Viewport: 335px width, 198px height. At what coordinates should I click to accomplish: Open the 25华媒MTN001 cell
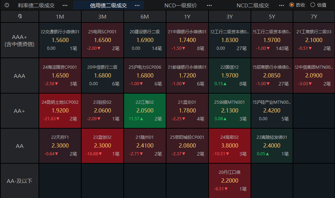(230, 111)
